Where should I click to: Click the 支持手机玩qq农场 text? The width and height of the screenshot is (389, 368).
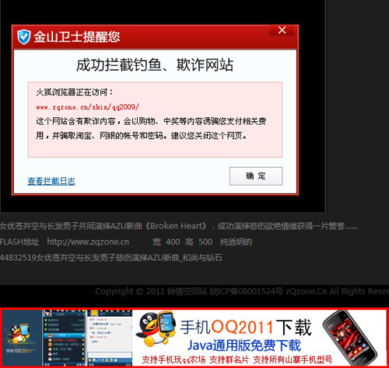point(173,359)
